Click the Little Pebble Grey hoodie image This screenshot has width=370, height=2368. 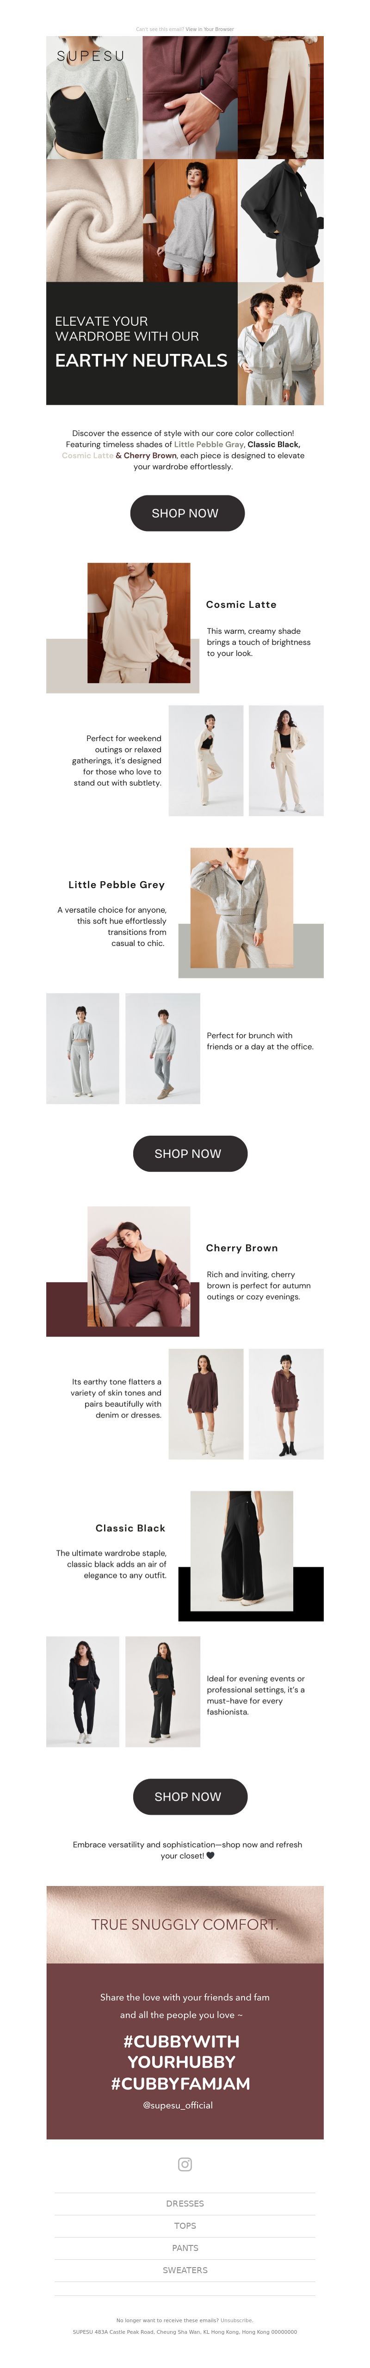[241, 907]
